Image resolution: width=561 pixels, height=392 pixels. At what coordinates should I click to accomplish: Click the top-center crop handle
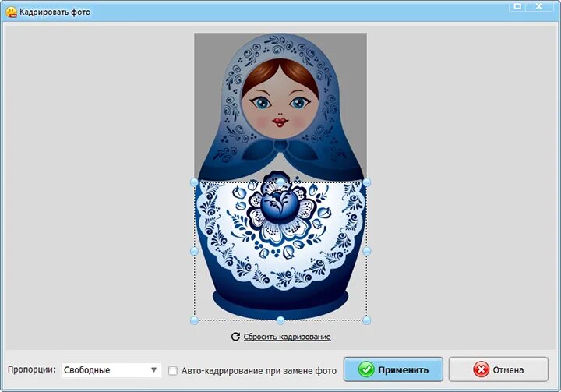(280, 182)
